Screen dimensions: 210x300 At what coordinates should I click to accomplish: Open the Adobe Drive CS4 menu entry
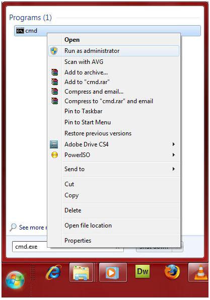coord(114,144)
